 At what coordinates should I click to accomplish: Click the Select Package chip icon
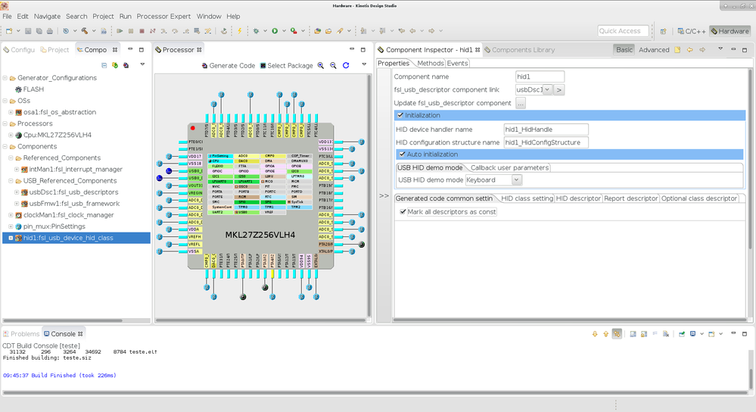263,66
